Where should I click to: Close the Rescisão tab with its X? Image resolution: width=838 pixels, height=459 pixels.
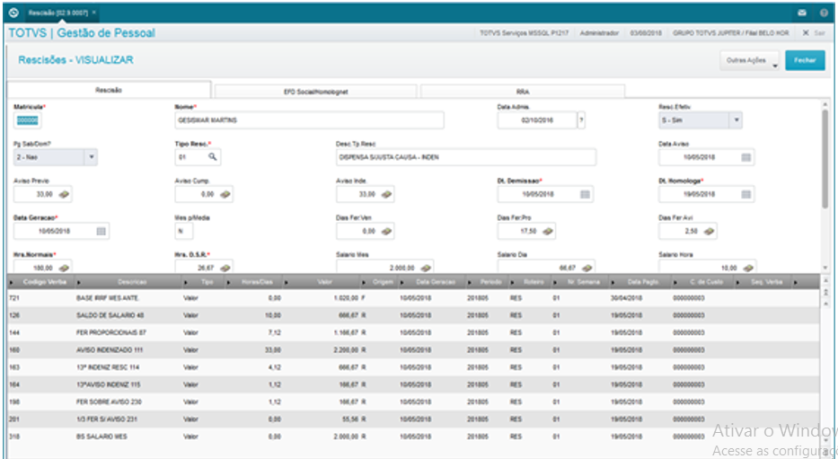94,13
